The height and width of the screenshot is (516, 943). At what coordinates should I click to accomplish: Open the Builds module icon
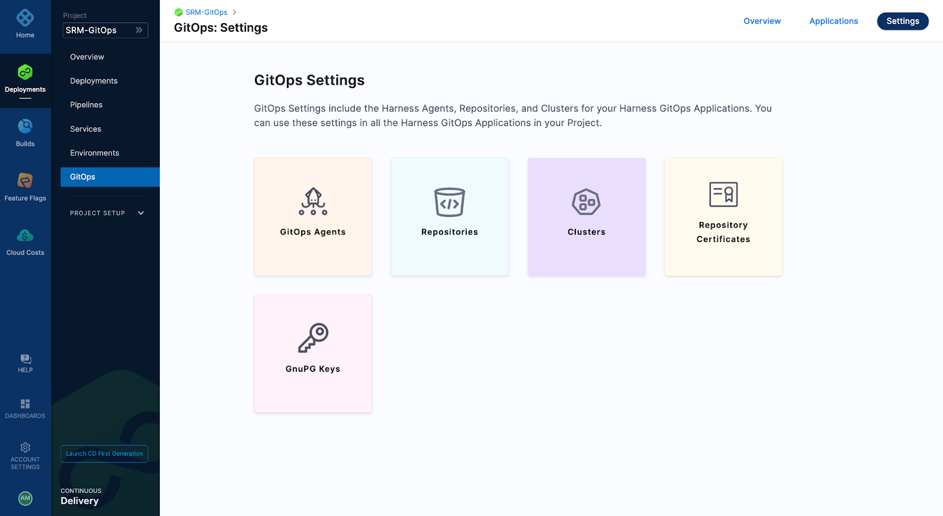[x=25, y=126]
